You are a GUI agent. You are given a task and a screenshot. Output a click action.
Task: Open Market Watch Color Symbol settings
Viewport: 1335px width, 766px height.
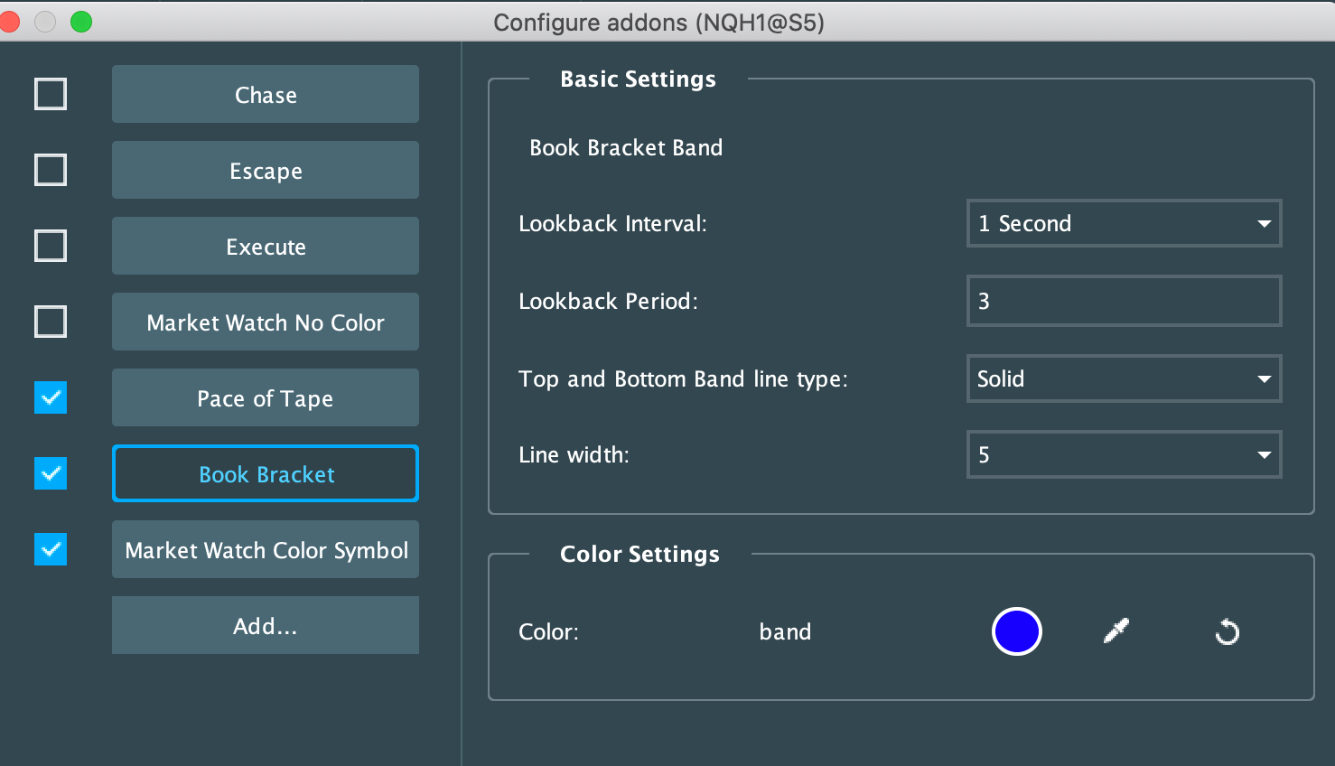pyautogui.click(x=265, y=549)
